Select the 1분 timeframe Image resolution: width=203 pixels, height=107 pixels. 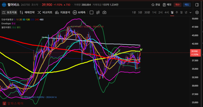pos(134,12)
